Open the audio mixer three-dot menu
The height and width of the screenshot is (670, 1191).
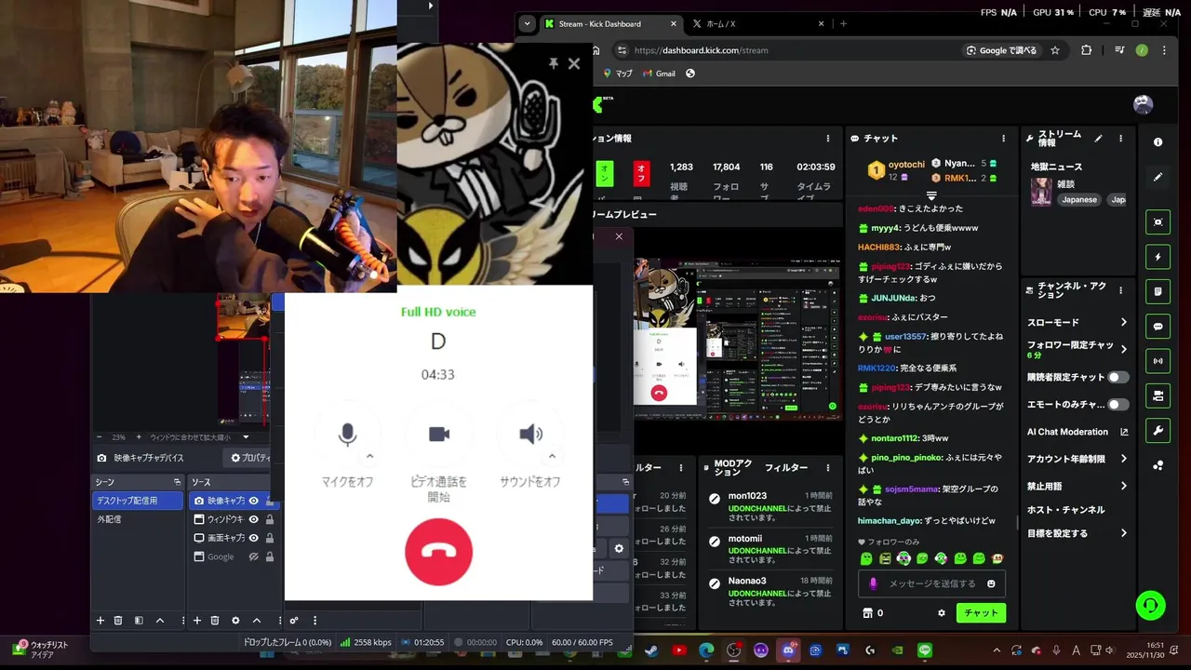(x=314, y=621)
